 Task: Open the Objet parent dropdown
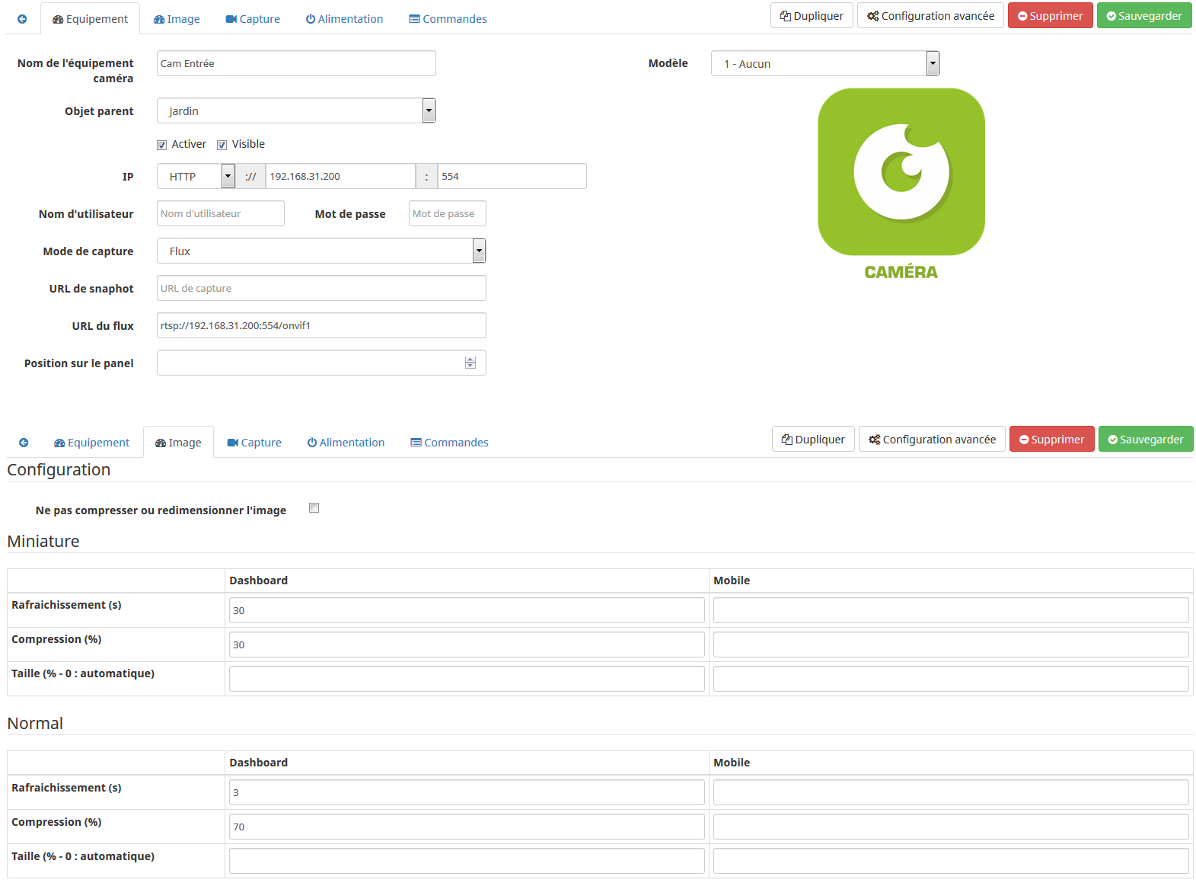point(296,110)
